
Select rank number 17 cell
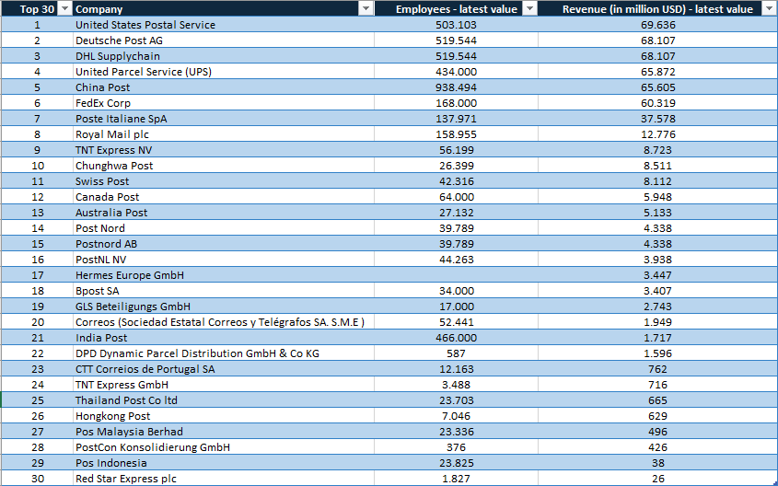click(x=37, y=274)
